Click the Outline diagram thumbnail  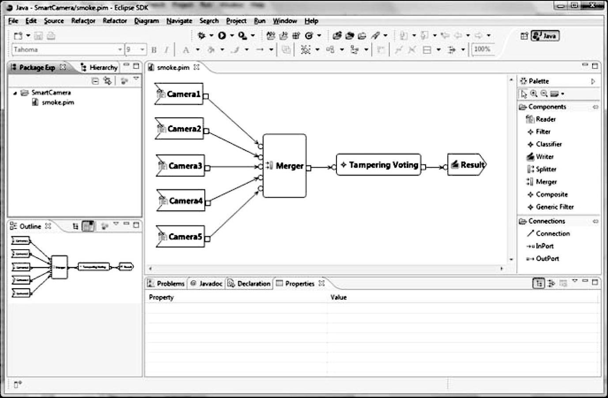pos(73,267)
